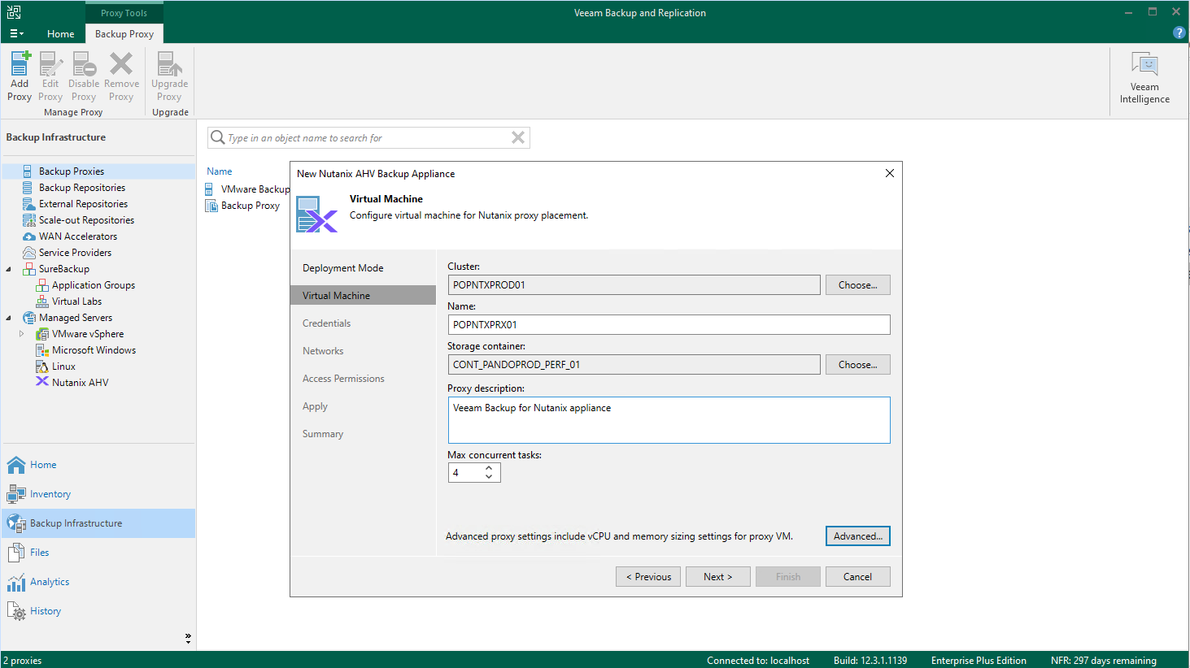Image resolution: width=1190 pixels, height=668 pixels.
Task: Cancel the appliance wizard
Action: 857,577
